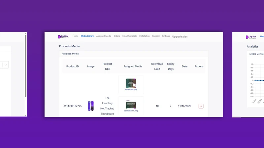264x148 pixels.
Task: Click the Digi file logo in right window
Action: 251,37
